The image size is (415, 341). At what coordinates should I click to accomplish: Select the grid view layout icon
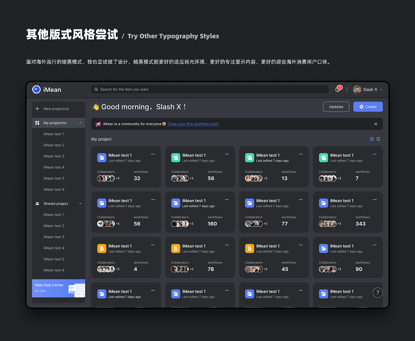pos(372,139)
